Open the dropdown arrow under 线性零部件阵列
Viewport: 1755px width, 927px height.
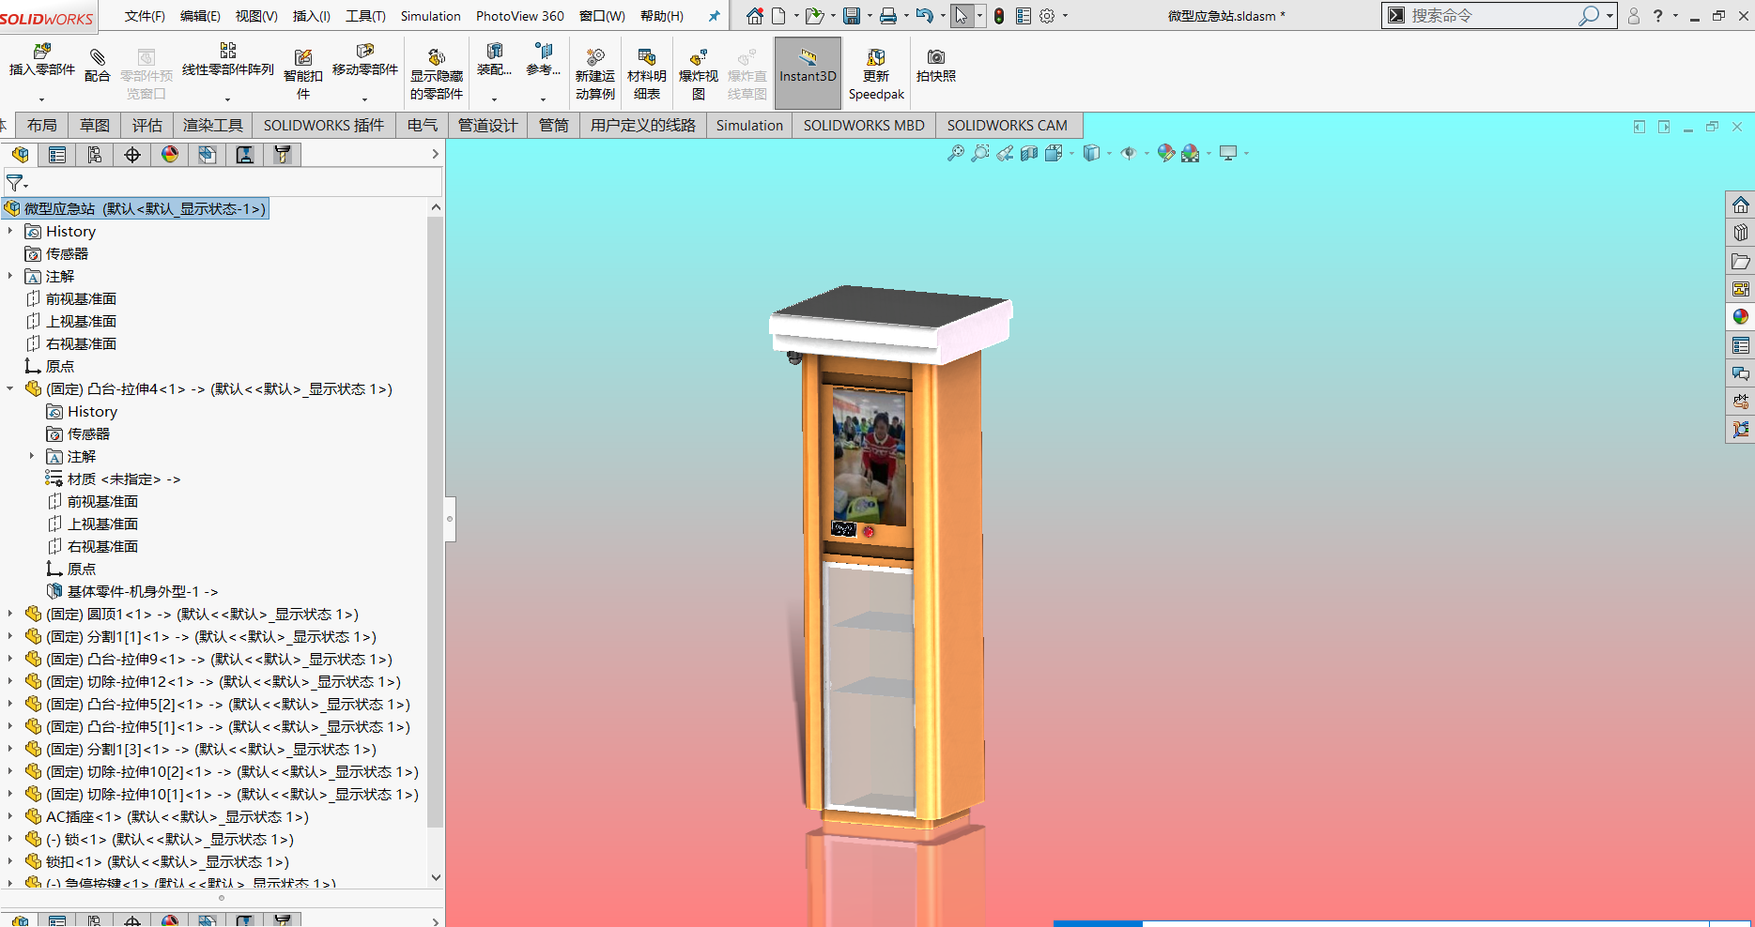click(227, 99)
